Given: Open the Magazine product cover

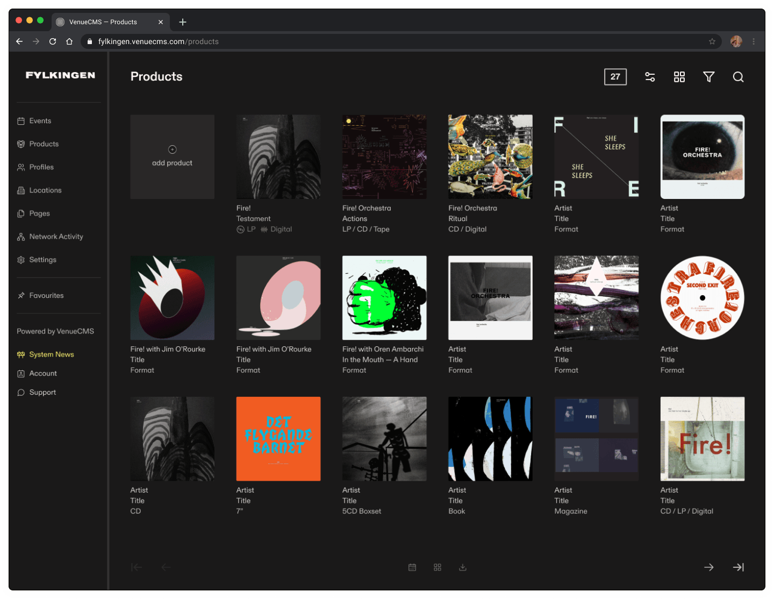Looking at the screenshot, I should (597, 439).
